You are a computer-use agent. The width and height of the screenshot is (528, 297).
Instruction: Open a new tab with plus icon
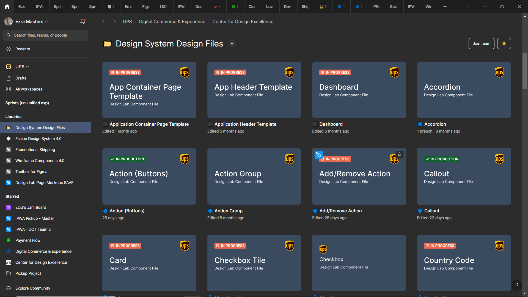[445, 7]
